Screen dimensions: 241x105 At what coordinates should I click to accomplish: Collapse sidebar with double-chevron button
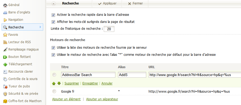pyautogui.click(x=54, y=3)
